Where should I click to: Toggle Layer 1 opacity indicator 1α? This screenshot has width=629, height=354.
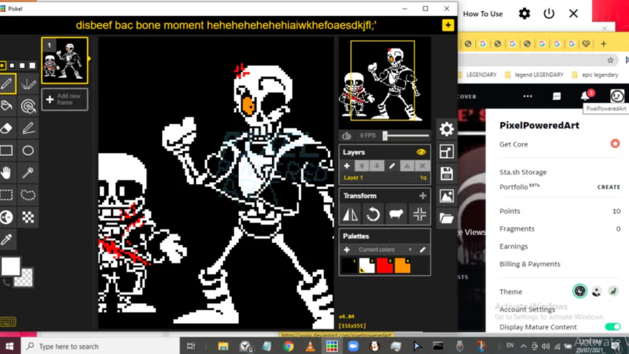click(423, 178)
